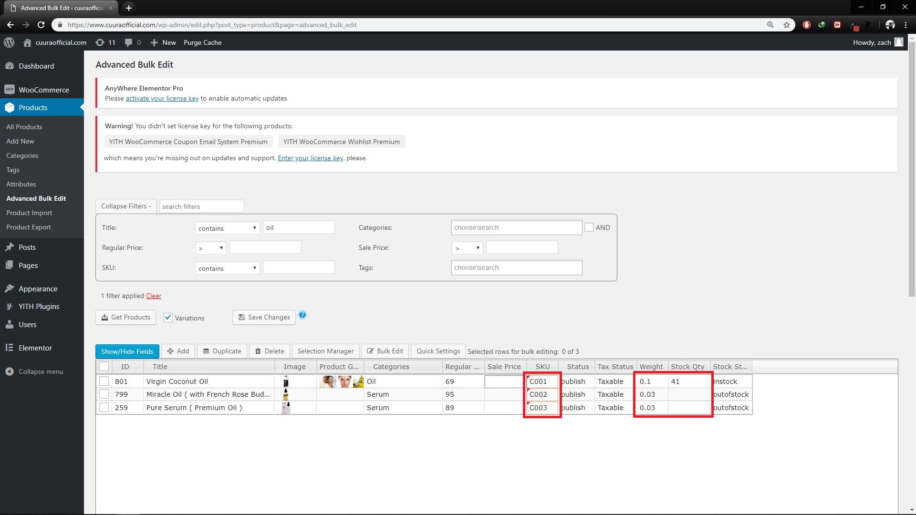Bookmark page with the star icon
The width and height of the screenshot is (916, 515).
(787, 25)
